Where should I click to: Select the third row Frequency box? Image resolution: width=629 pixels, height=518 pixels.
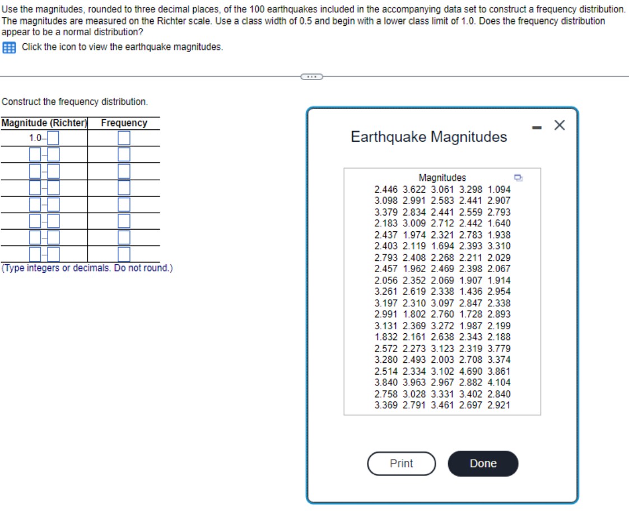124,171
